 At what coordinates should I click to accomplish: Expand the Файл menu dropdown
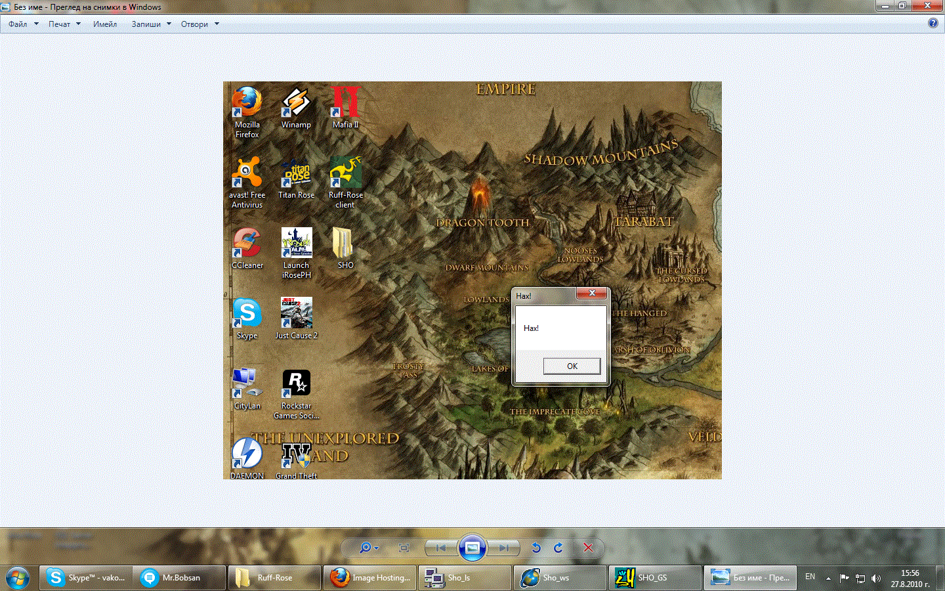(23, 24)
